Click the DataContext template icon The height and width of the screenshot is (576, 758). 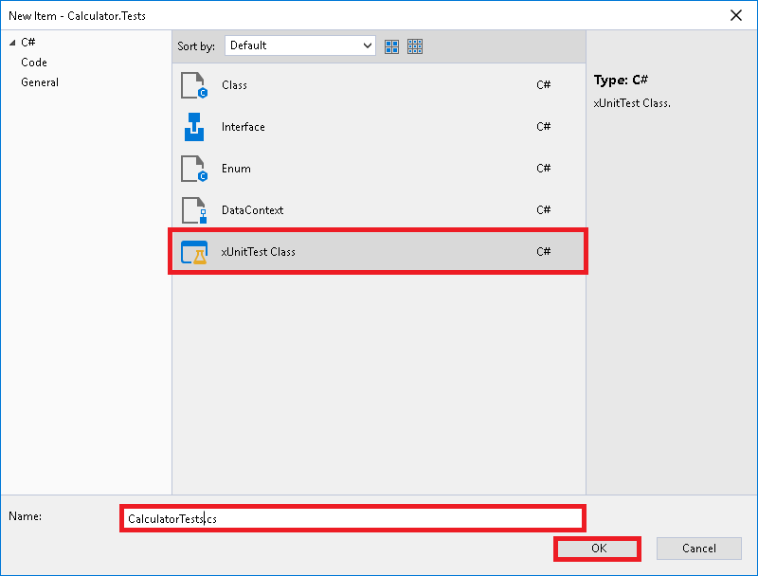(x=193, y=210)
